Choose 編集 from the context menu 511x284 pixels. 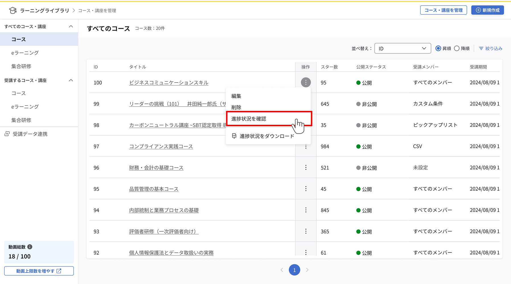pos(236,96)
